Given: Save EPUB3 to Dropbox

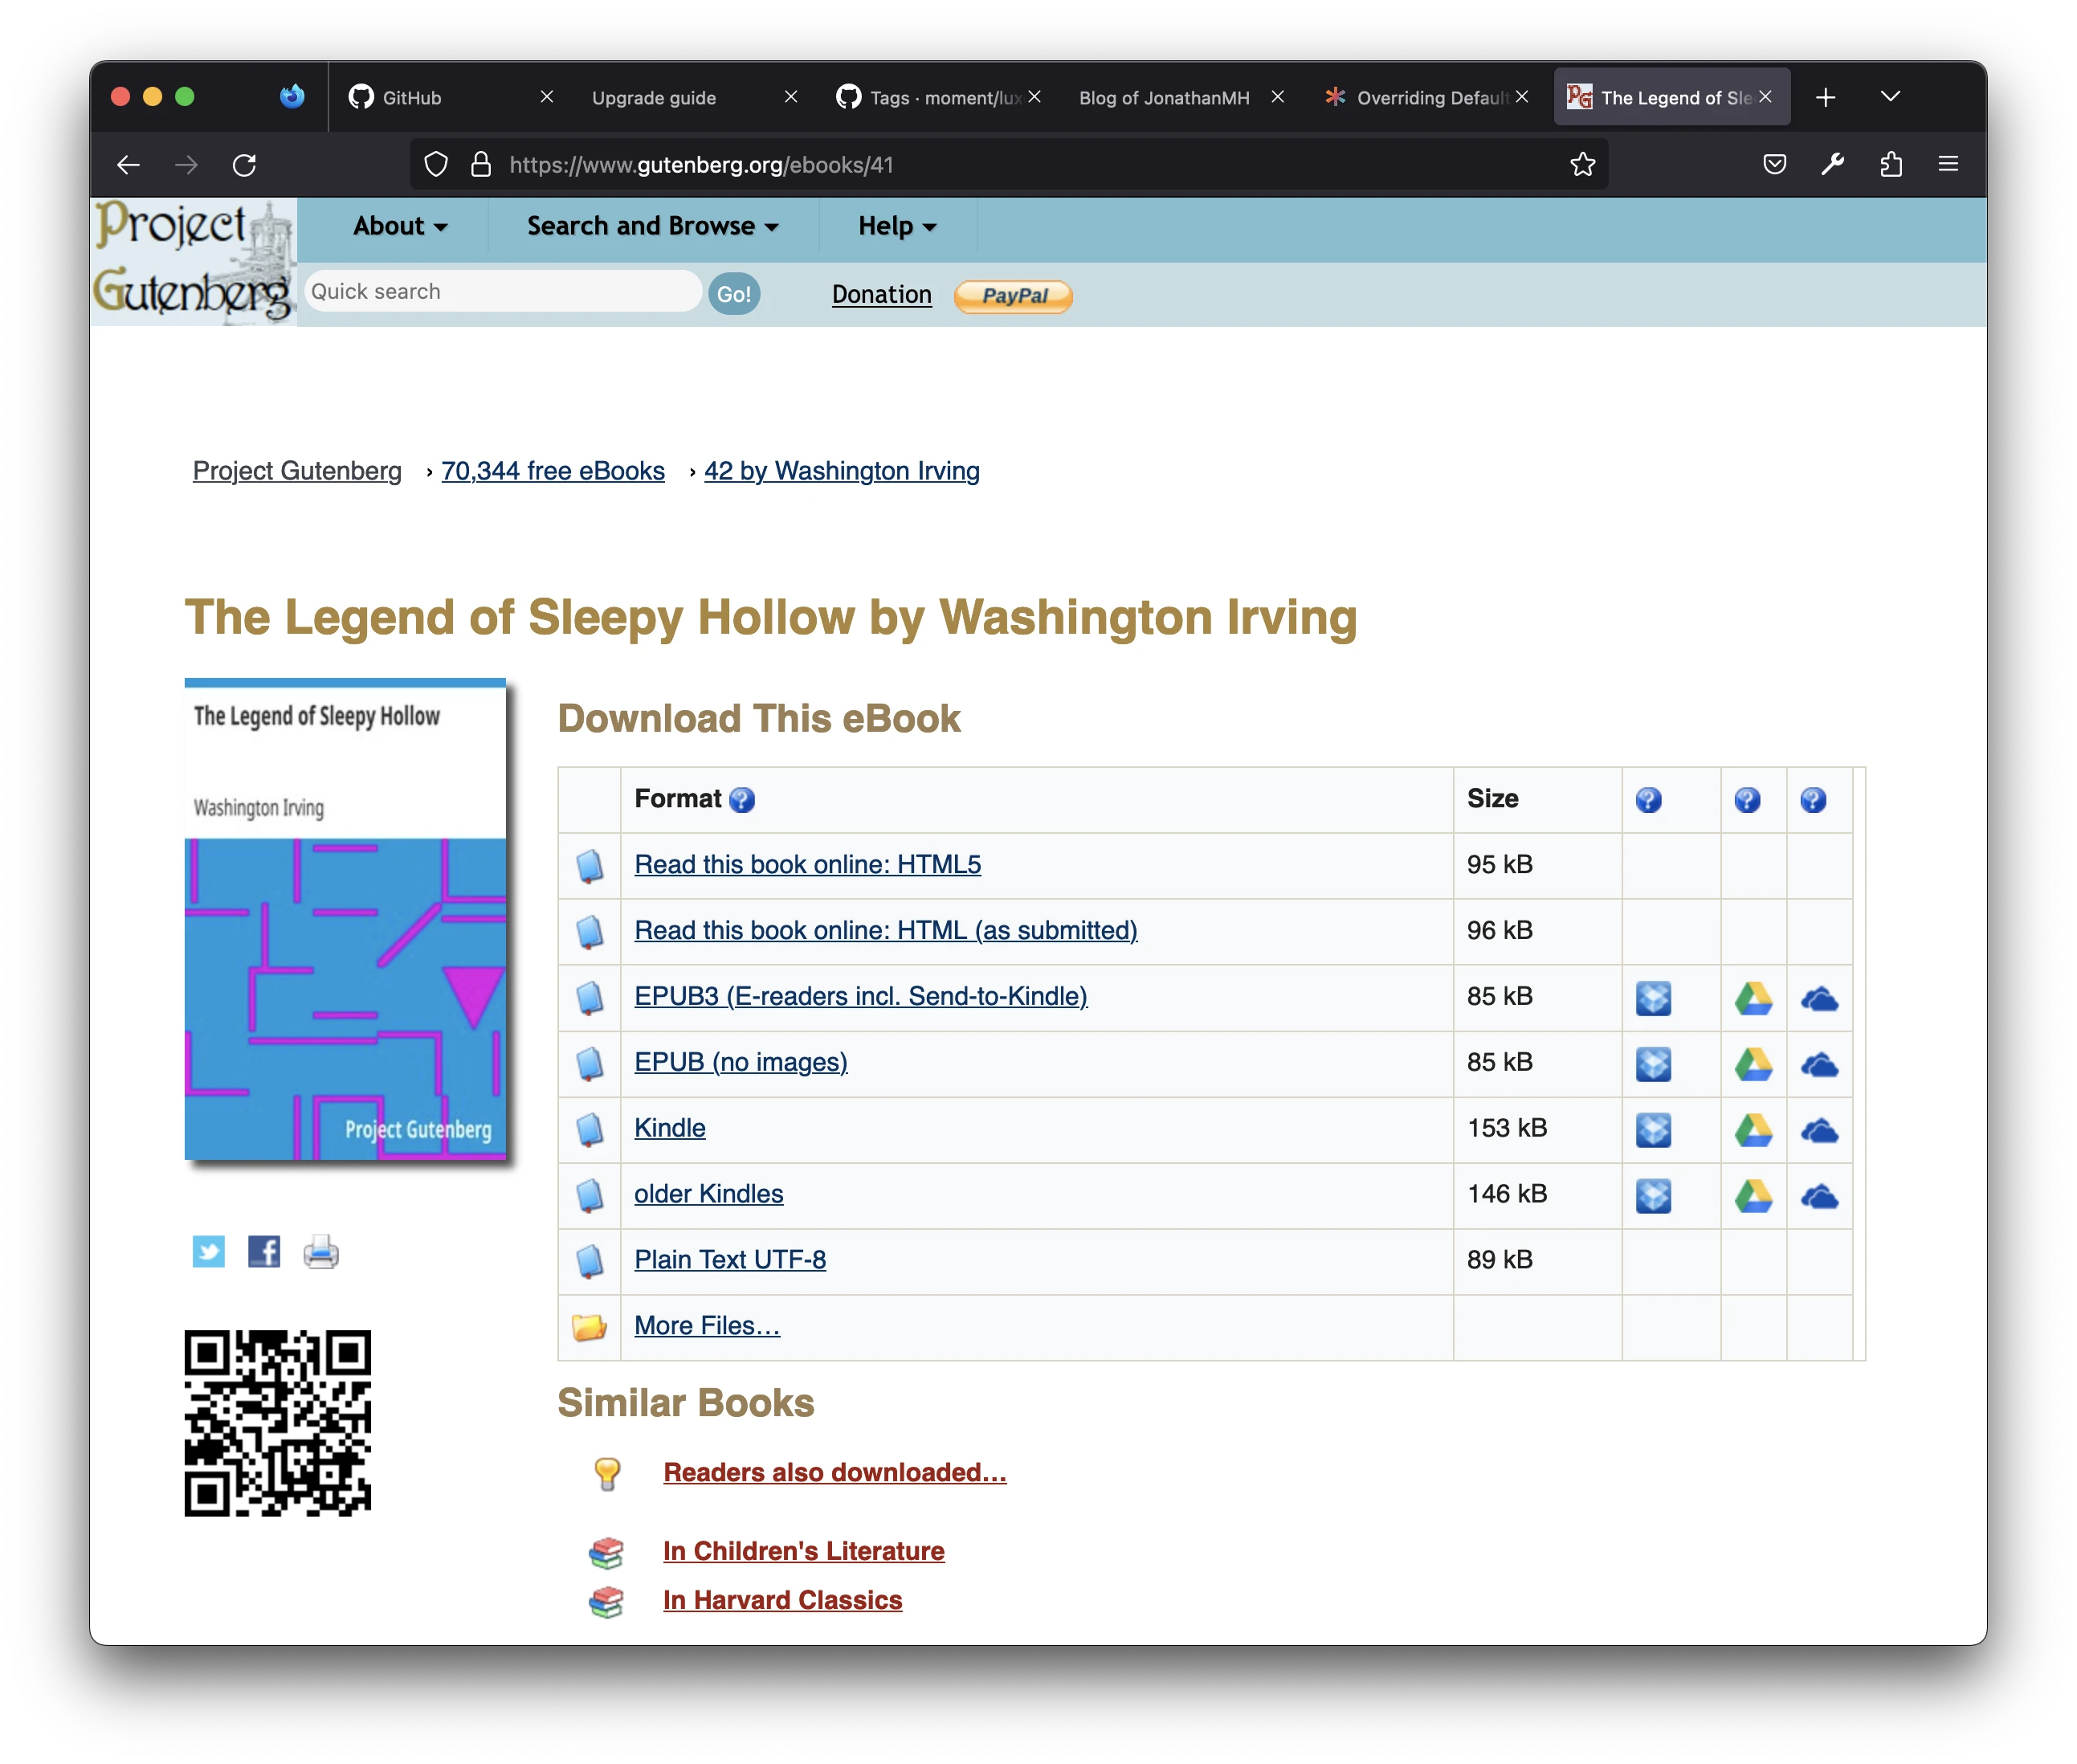Looking at the screenshot, I should (1653, 998).
